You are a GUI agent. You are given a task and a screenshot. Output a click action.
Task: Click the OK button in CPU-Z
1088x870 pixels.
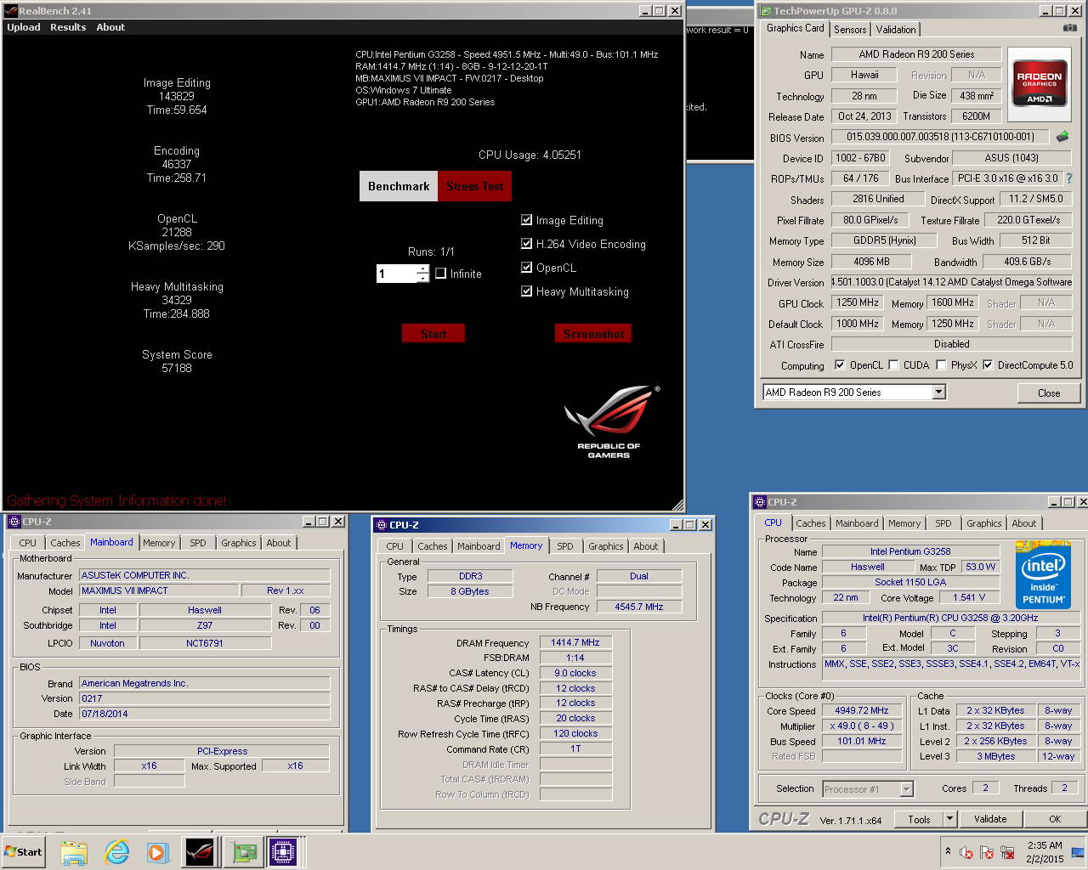click(x=1055, y=819)
